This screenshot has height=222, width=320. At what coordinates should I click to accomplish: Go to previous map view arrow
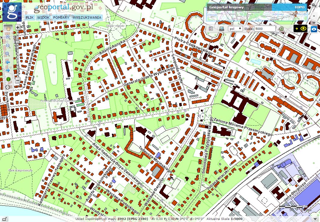coord(8,62)
